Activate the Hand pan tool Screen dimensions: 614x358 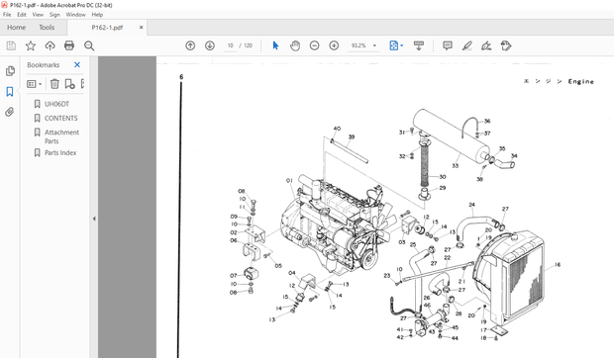tap(295, 45)
